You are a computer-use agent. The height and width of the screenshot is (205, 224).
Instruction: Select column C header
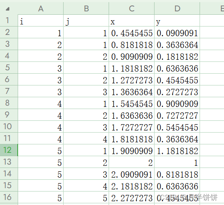[131, 8]
